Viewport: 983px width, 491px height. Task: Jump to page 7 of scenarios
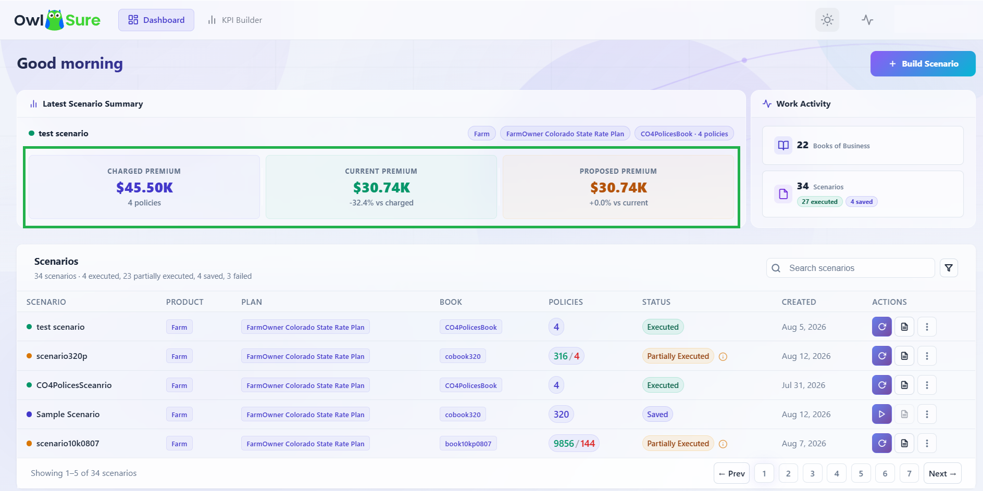tap(909, 473)
